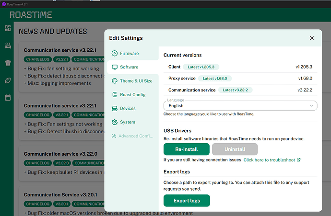Image resolution: width=331 pixels, height=216 pixels.
Task: Expand Language dropdown chevron arrow
Action: 311,105
